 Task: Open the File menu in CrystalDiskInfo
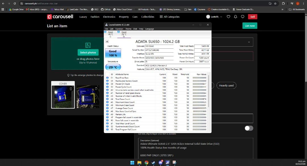[107, 29]
